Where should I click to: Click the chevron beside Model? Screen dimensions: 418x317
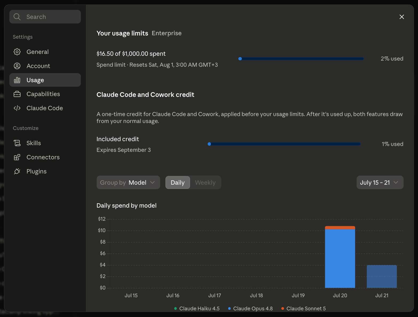coord(152,183)
